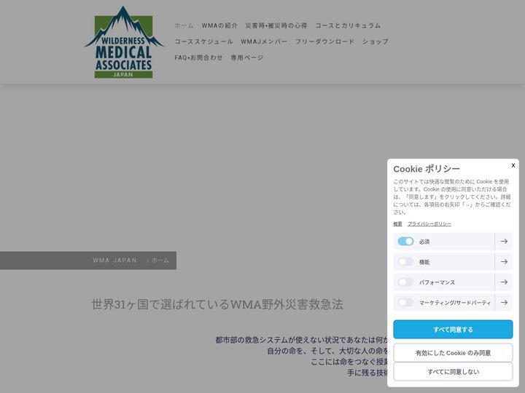Click 有効にした Cookie のみ同意 button
The width and height of the screenshot is (525, 393).
coord(453,352)
